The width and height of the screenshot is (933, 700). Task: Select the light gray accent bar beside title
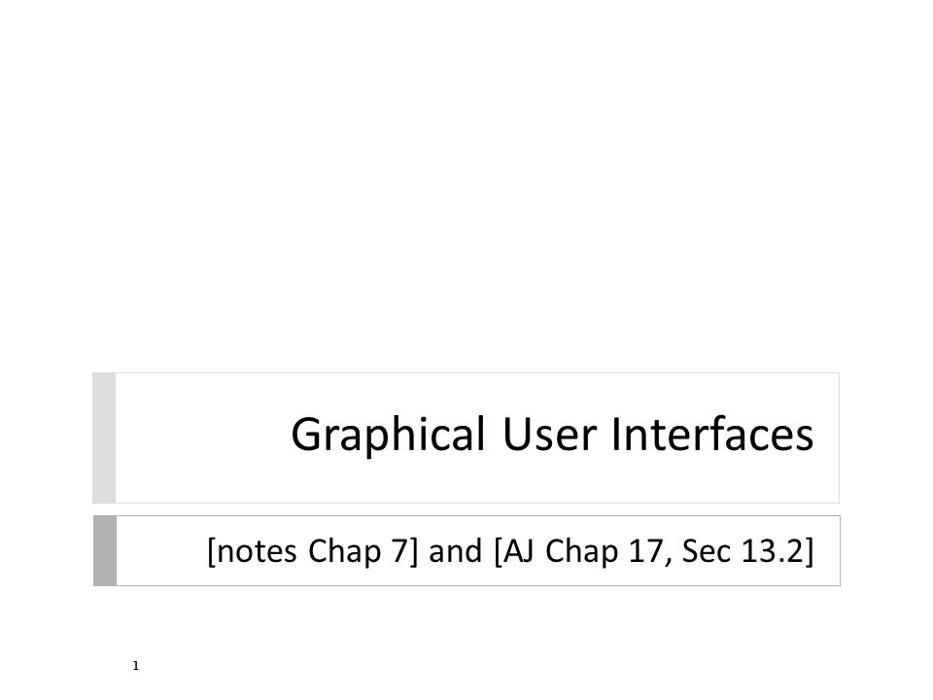click(x=104, y=438)
